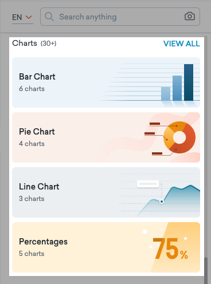Open the EN language dropdown arrow
The image size is (211, 284).
29,17
